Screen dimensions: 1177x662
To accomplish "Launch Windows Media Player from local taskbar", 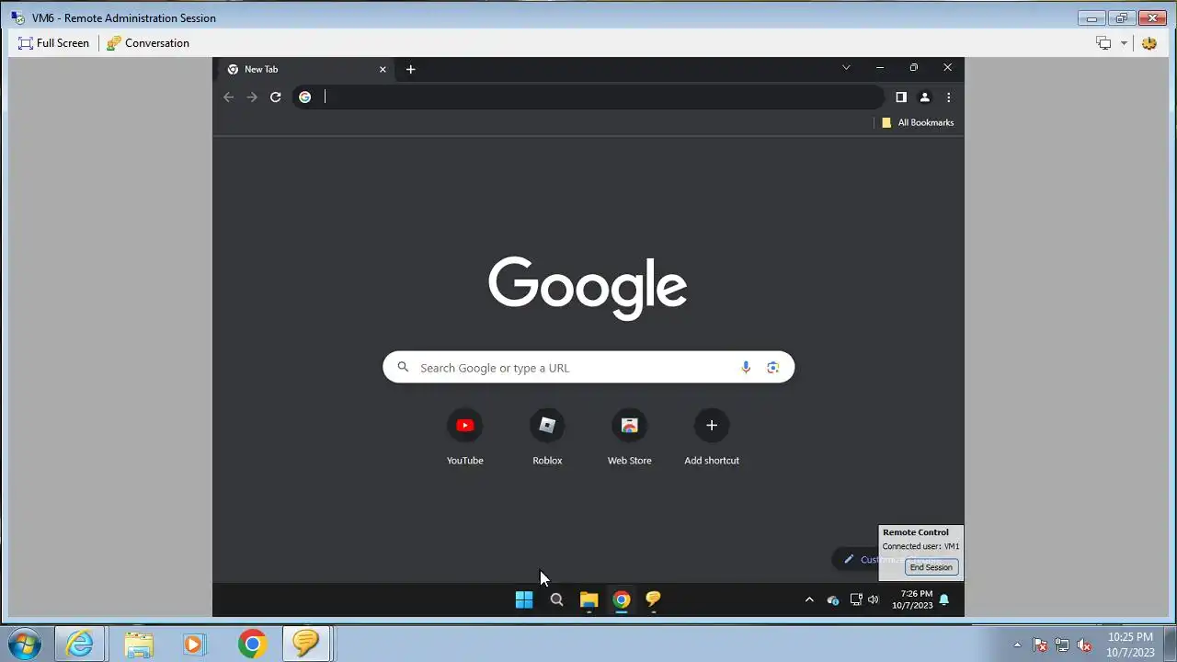I will point(193,645).
